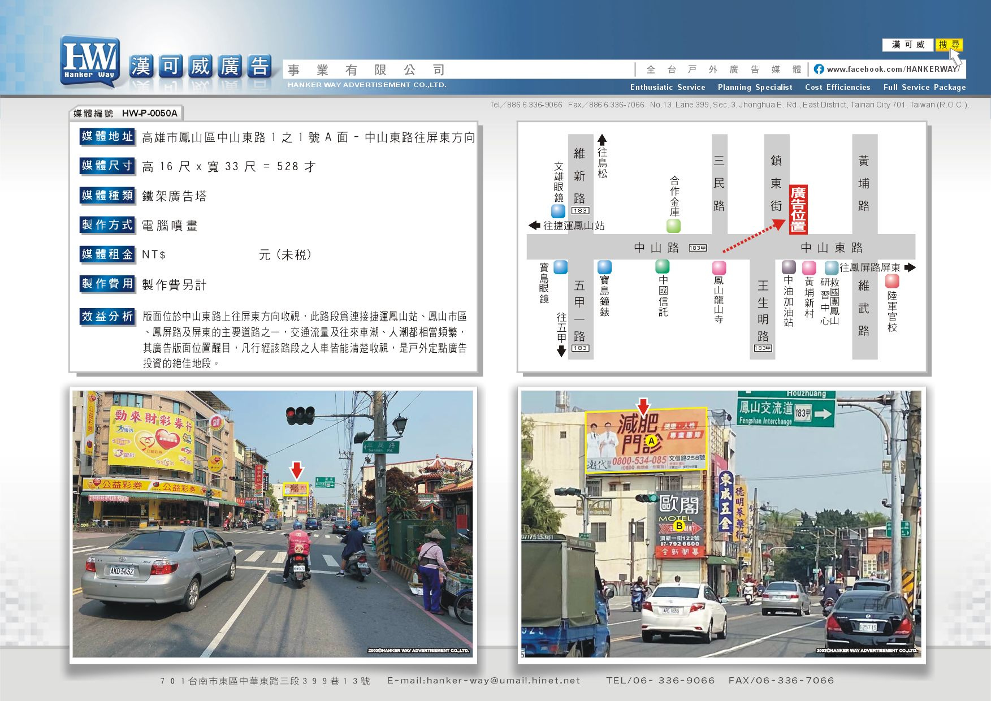The image size is (991, 701).
Task: Click the footer TEL/06-336-9066 text
Action: click(x=660, y=681)
